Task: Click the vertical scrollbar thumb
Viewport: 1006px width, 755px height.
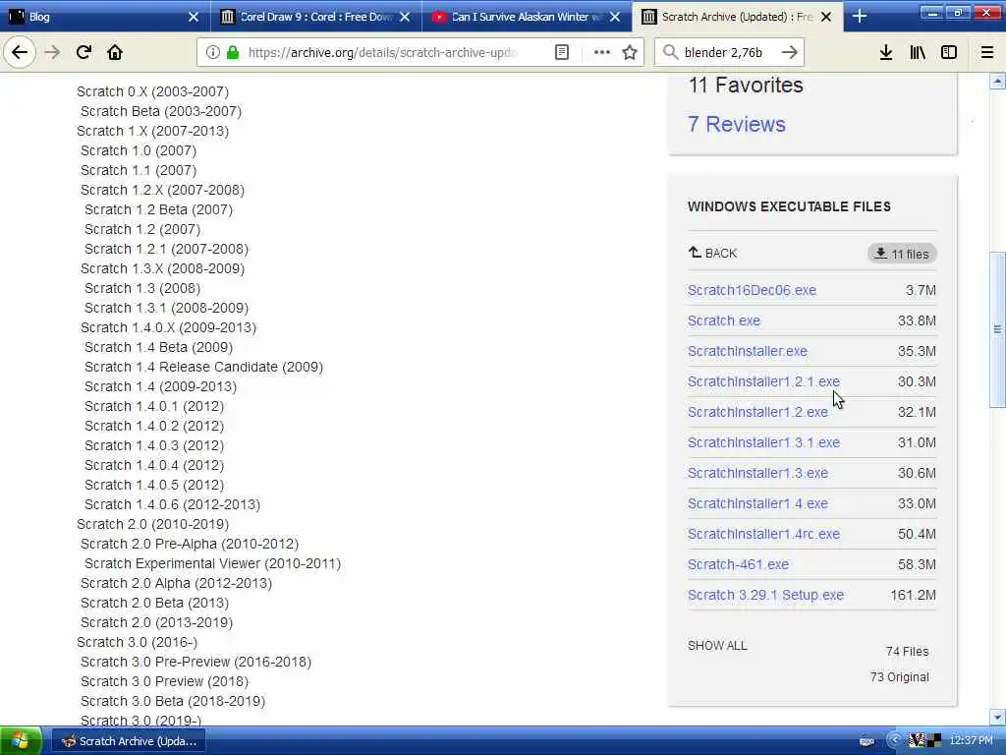Action: tap(997, 329)
